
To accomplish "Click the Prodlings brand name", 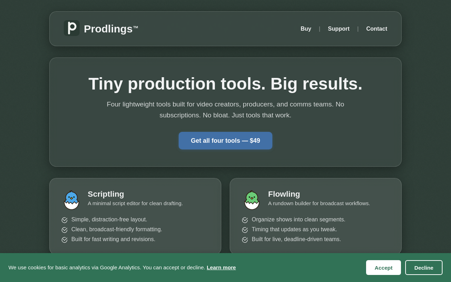I will 111,29.
